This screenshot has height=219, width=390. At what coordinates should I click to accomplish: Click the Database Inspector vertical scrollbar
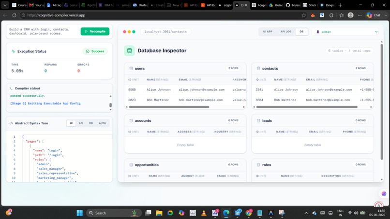(382, 102)
